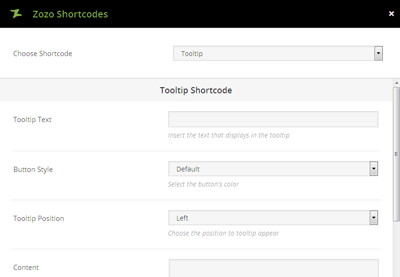Click the Zozo Shortcodes title text
This screenshot has height=277, width=400.
pos(70,14)
